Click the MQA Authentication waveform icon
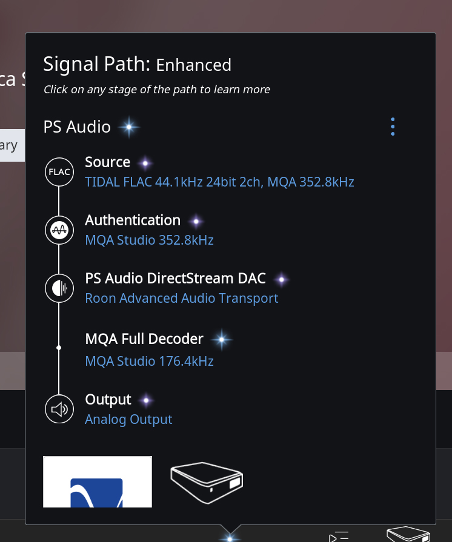Image resolution: width=452 pixels, height=542 pixels. tap(59, 230)
